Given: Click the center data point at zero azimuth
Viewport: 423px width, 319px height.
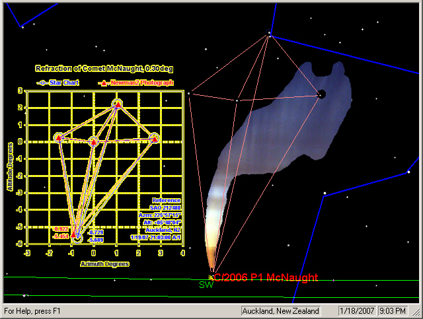Looking at the screenshot, I should (93, 141).
